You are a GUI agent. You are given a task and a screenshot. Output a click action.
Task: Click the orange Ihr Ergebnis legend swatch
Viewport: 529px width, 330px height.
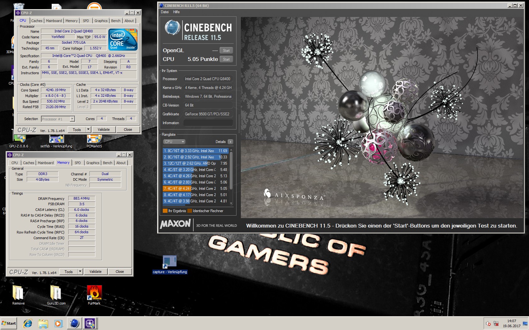[165, 211]
